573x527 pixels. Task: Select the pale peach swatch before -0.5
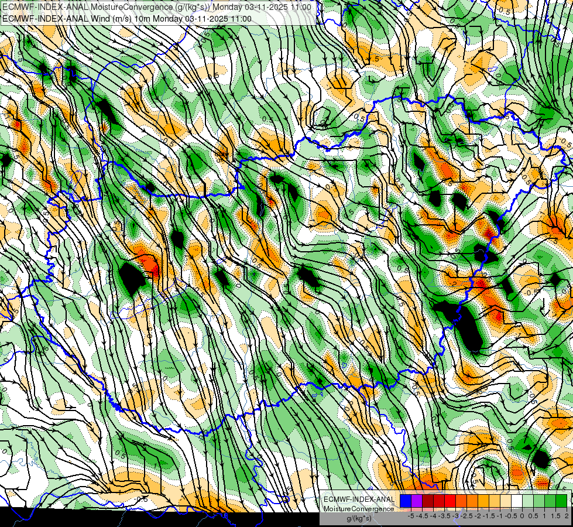tap(506, 501)
